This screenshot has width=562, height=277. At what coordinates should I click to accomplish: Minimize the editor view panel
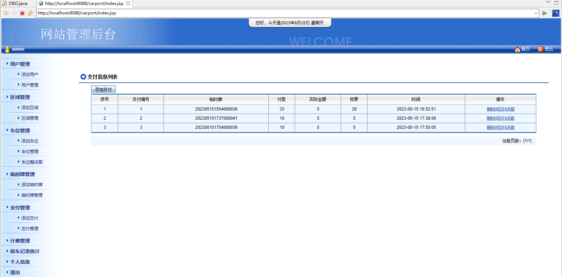548,2
